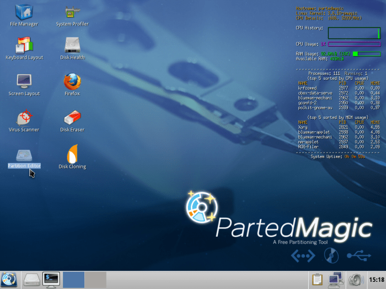Click the CPU History graph
The height and width of the screenshot is (289, 386).
(354, 33)
